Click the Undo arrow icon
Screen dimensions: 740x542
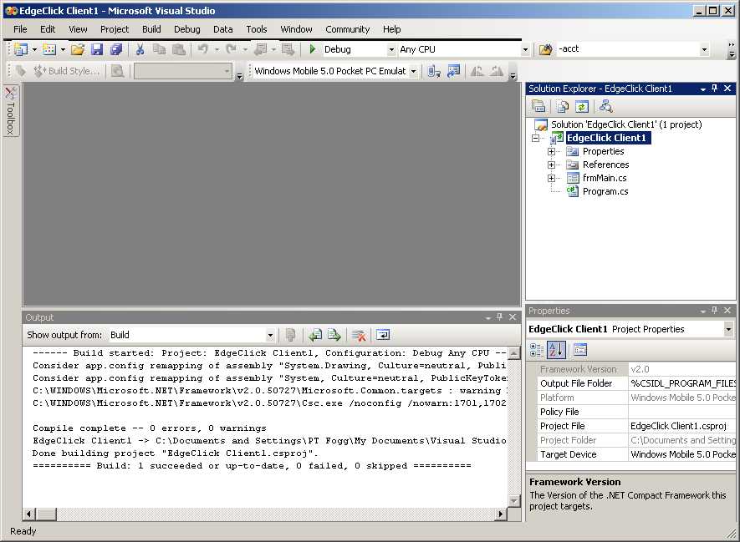coord(203,49)
